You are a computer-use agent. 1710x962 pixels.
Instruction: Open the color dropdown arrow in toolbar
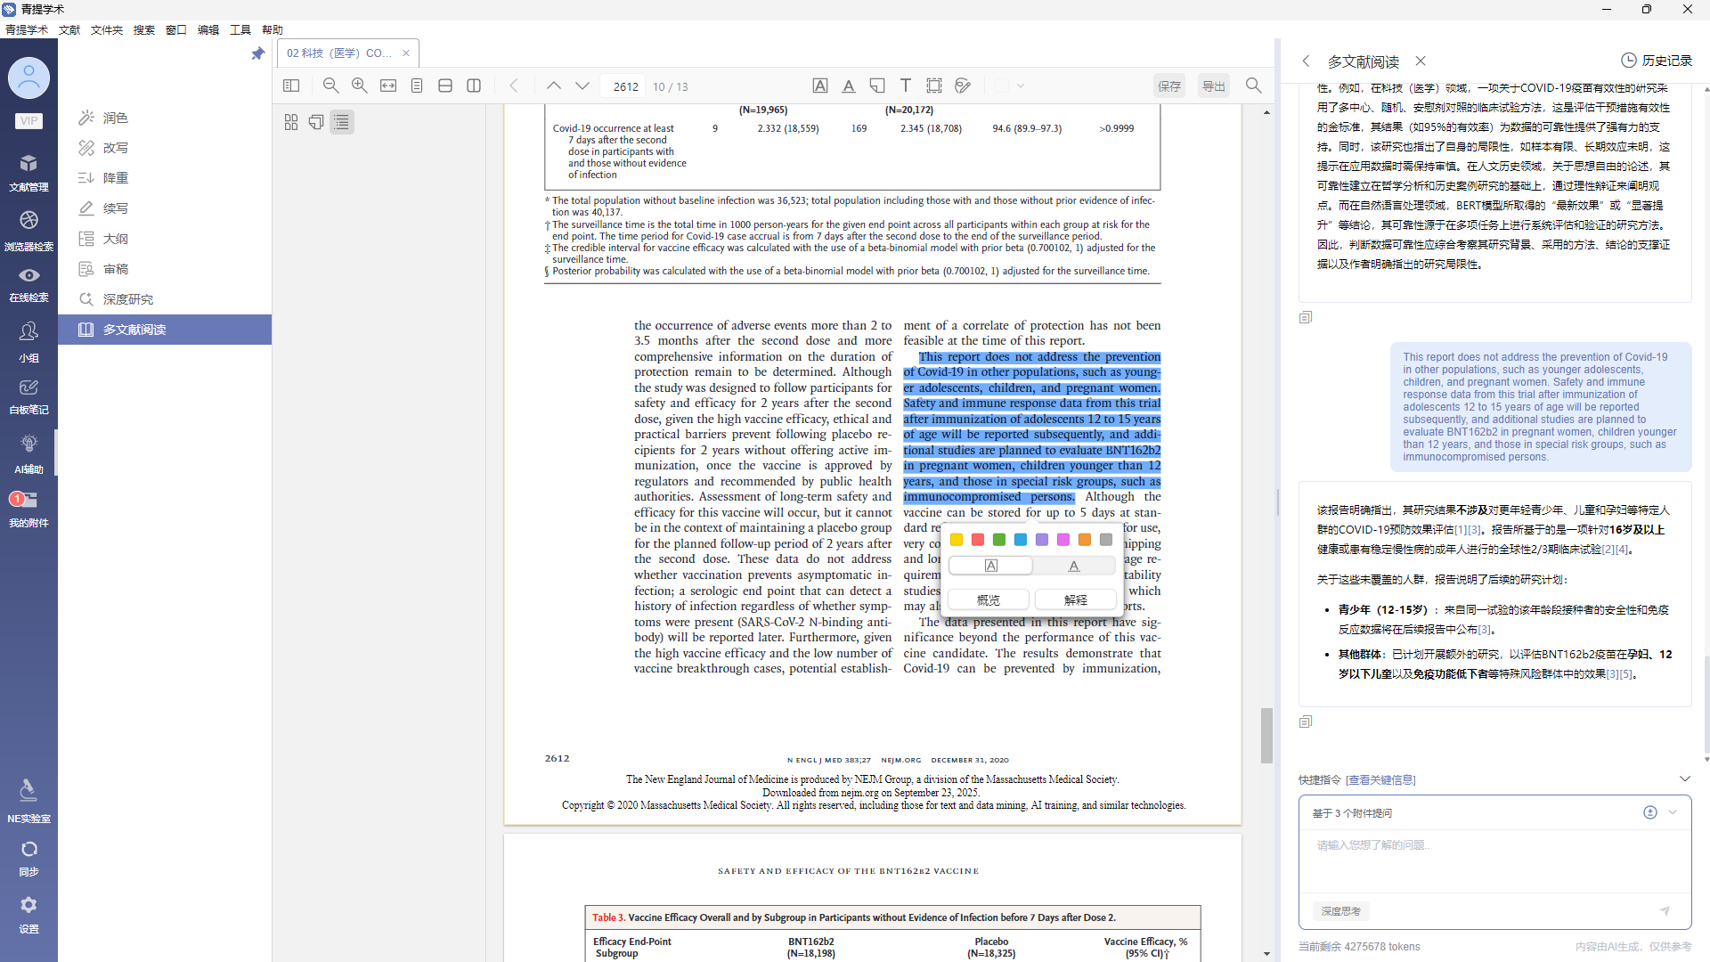click(1021, 86)
